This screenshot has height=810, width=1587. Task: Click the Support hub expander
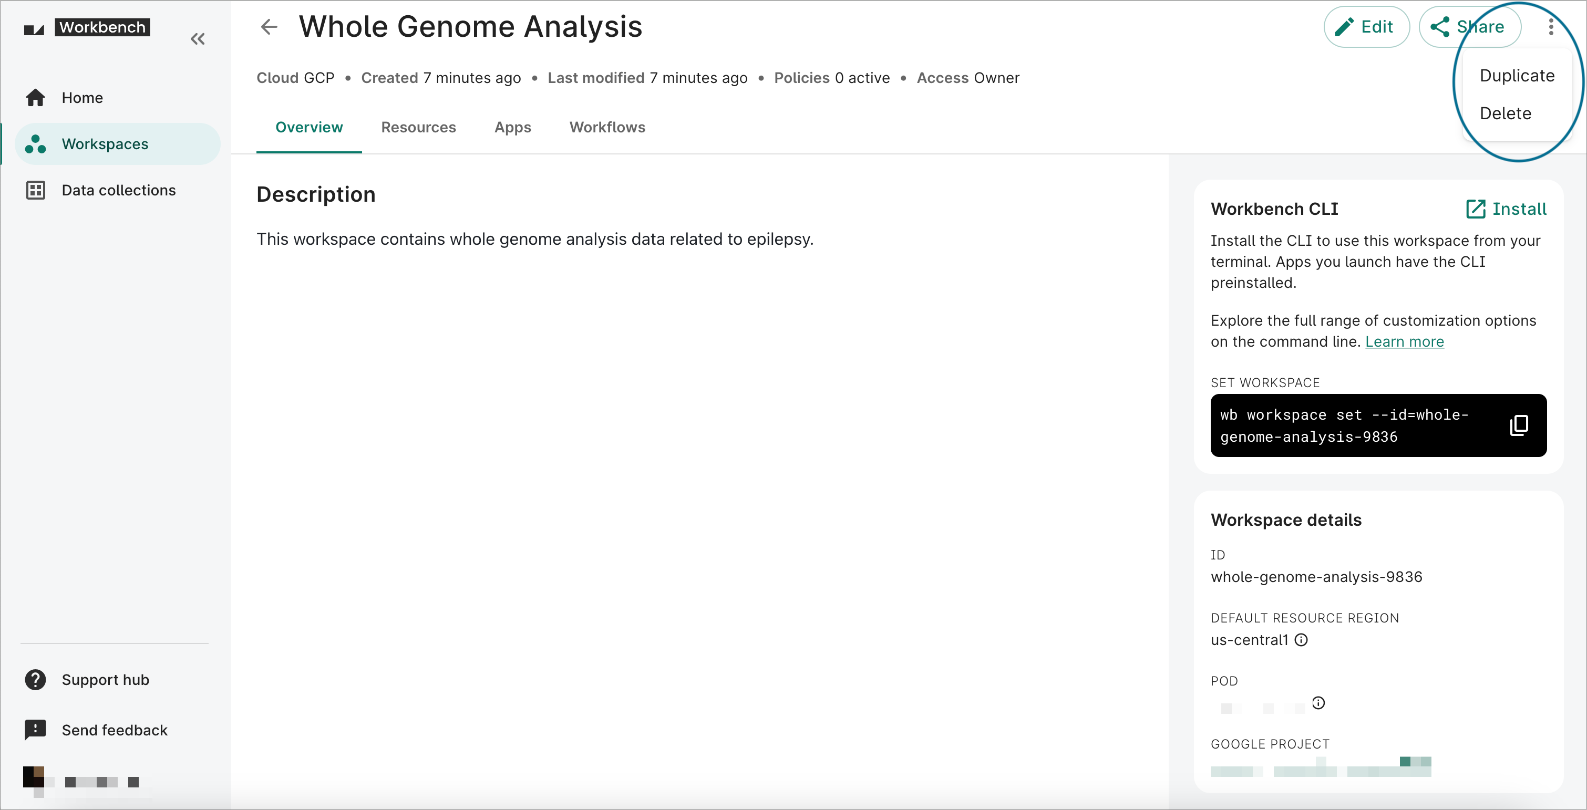pyautogui.click(x=106, y=679)
